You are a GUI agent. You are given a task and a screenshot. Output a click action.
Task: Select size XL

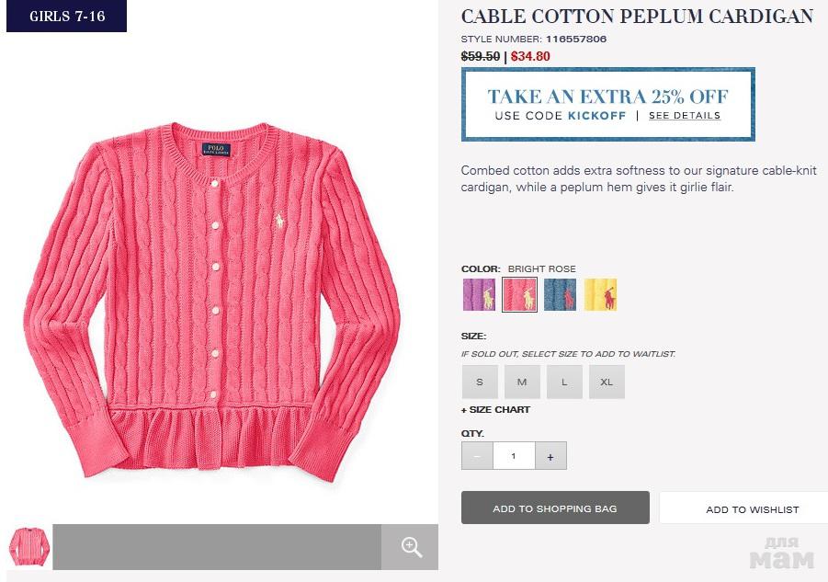point(607,382)
